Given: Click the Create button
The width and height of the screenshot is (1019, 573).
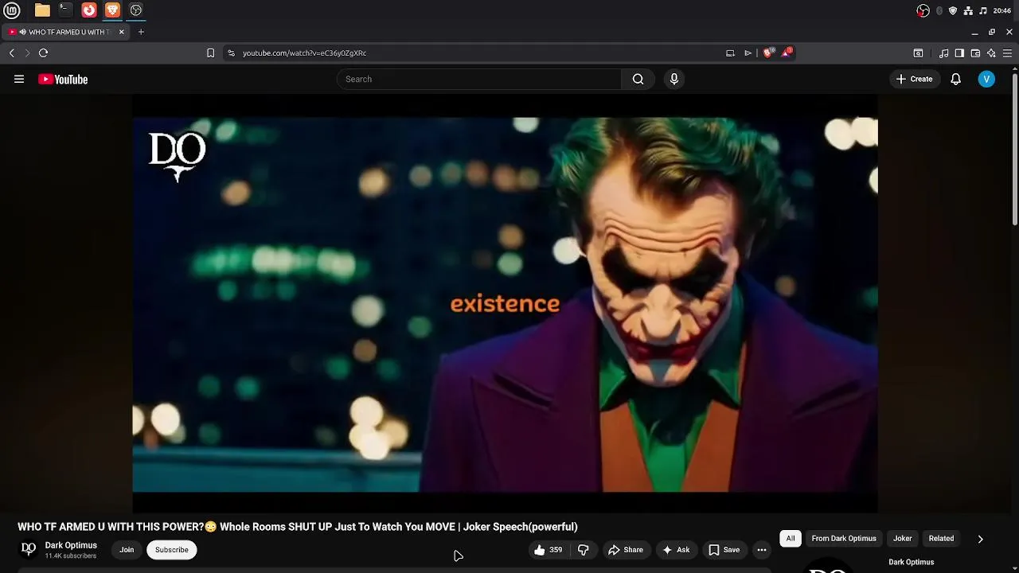Looking at the screenshot, I should [914, 79].
